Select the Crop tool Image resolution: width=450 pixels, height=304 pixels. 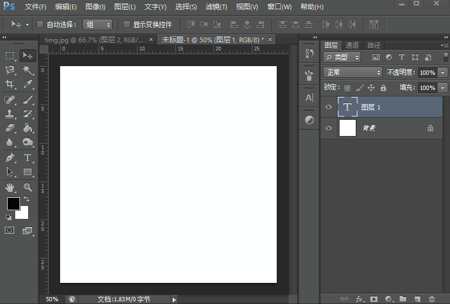[10, 83]
